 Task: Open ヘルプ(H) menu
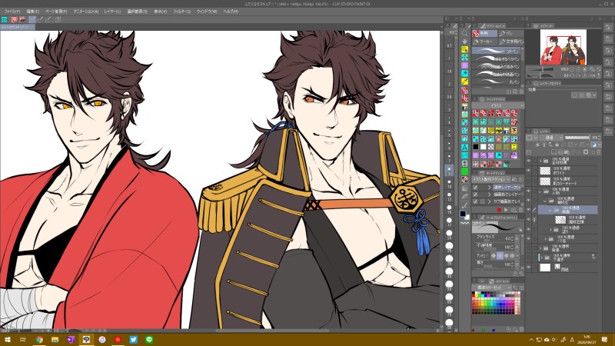point(231,12)
